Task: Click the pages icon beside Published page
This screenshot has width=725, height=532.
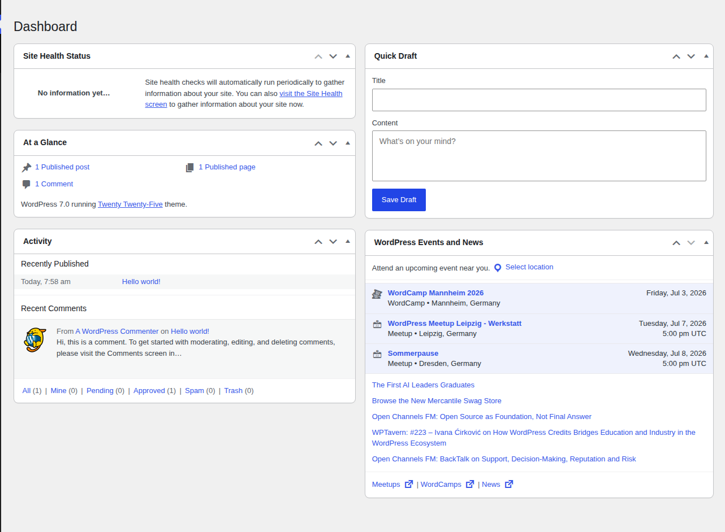Action: 190,168
